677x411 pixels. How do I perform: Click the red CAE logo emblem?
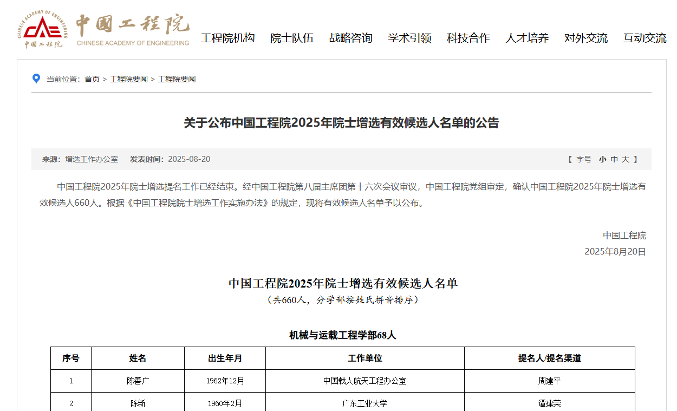click(42, 28)
